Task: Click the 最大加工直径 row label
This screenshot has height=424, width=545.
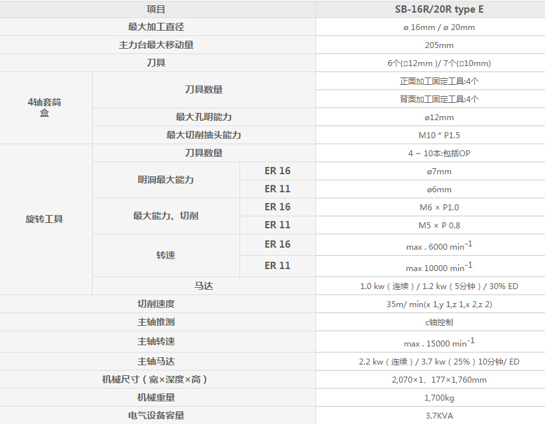Action: (158, 27)
